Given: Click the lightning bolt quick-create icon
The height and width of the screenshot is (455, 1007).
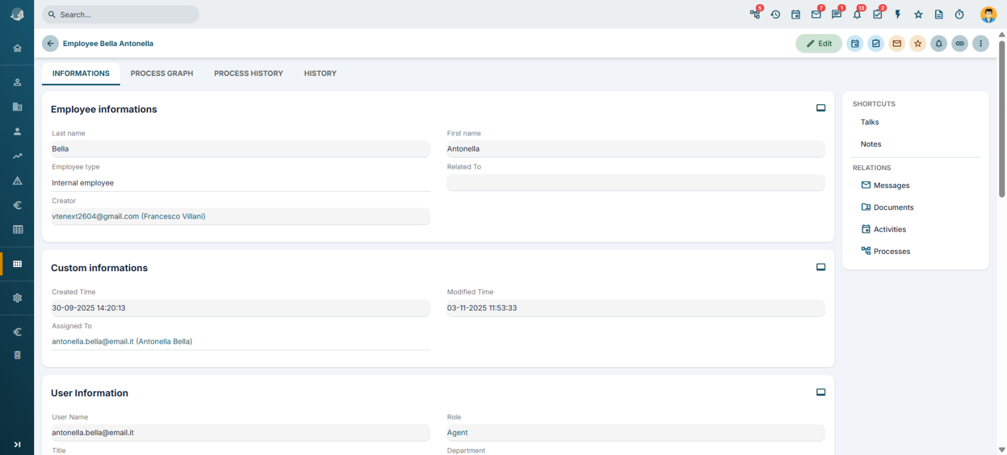Looking at the screenshot, I should [x=898, y=14].
